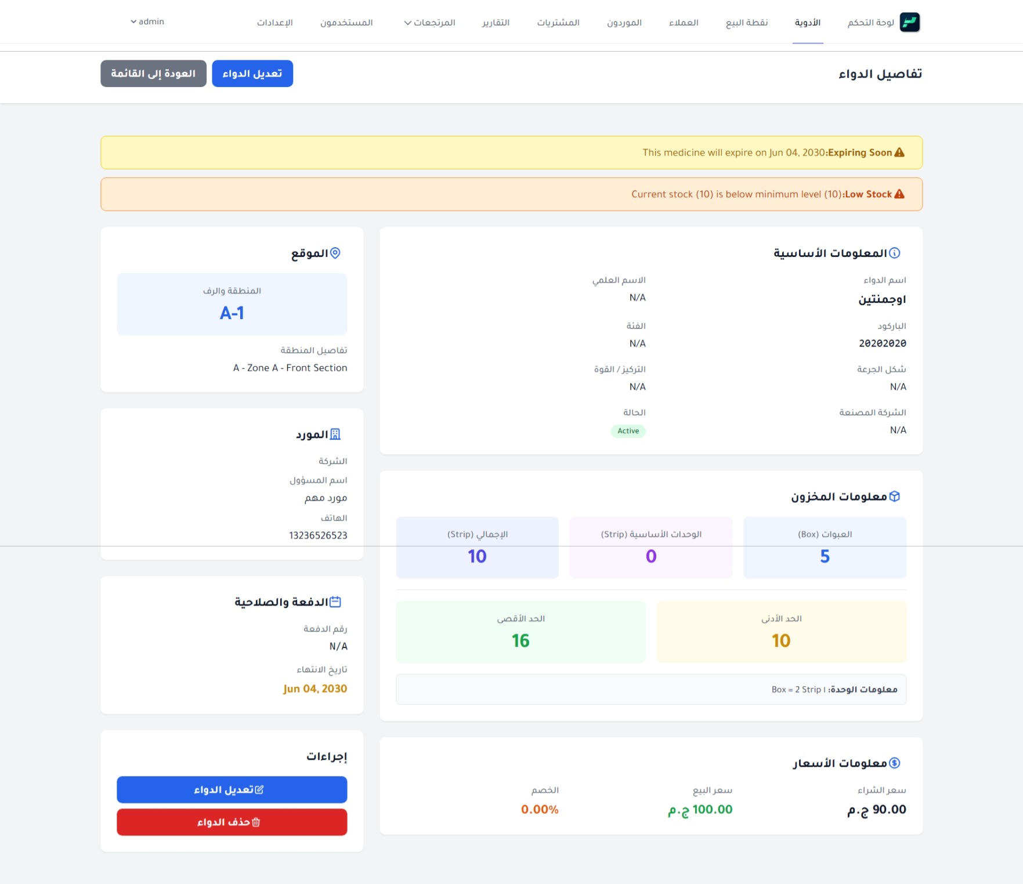The height and width of the screenshot is (884, 1023).
Task: Click the Low Stock warning triangle icon
Action: (899, 194)
